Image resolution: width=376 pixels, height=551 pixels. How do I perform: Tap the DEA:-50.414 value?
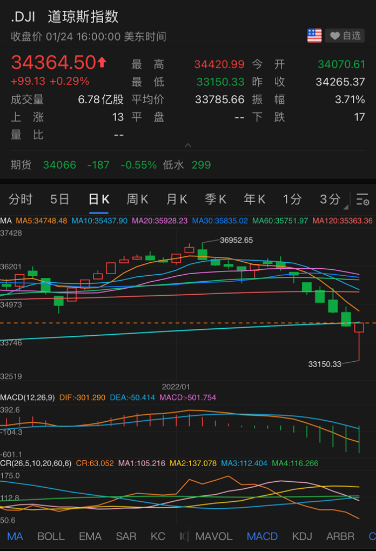click(x=132, y=397)
